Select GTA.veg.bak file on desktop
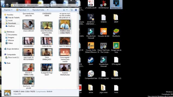The image size is (173, 97). [116, 61]
